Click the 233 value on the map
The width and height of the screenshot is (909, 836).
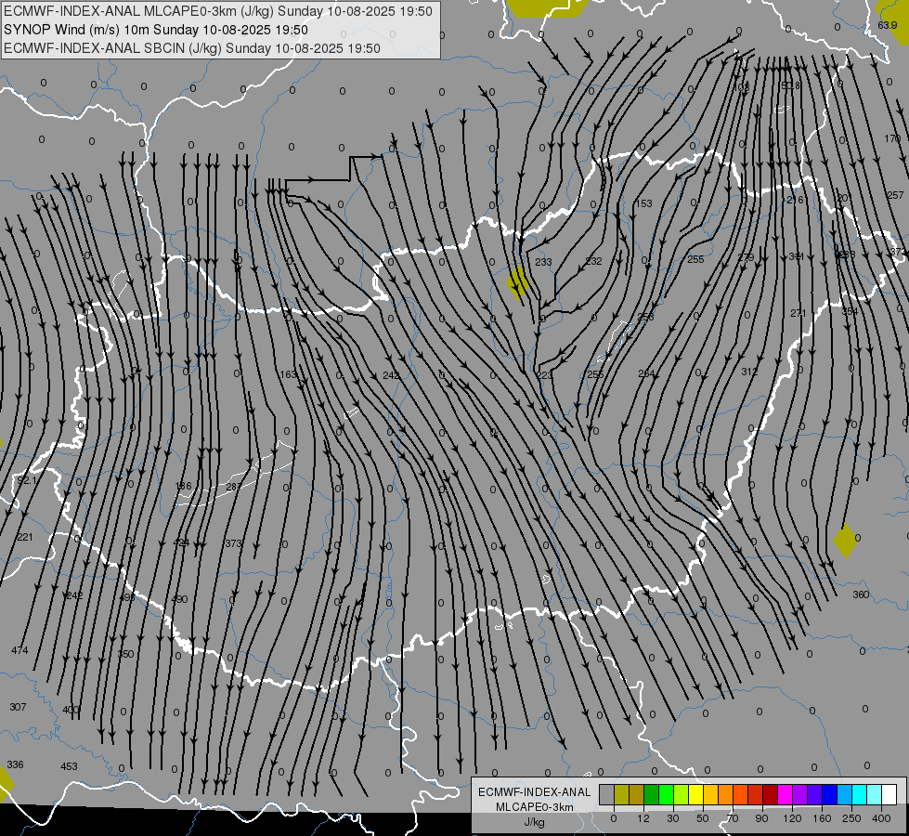pos(543,262)
